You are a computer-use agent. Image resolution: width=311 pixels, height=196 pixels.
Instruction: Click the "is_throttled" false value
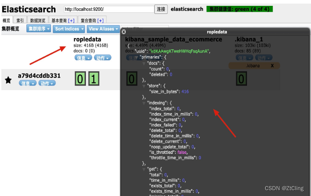[x=182, y=152]
